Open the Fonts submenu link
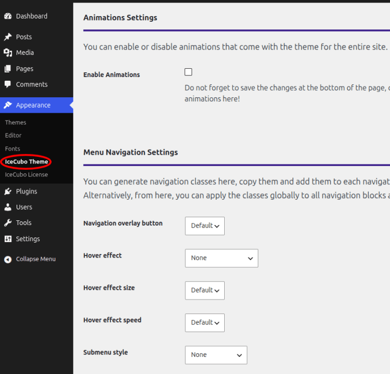Image resolution: width=390 pixels, height=374 pixels. point(12,148)
